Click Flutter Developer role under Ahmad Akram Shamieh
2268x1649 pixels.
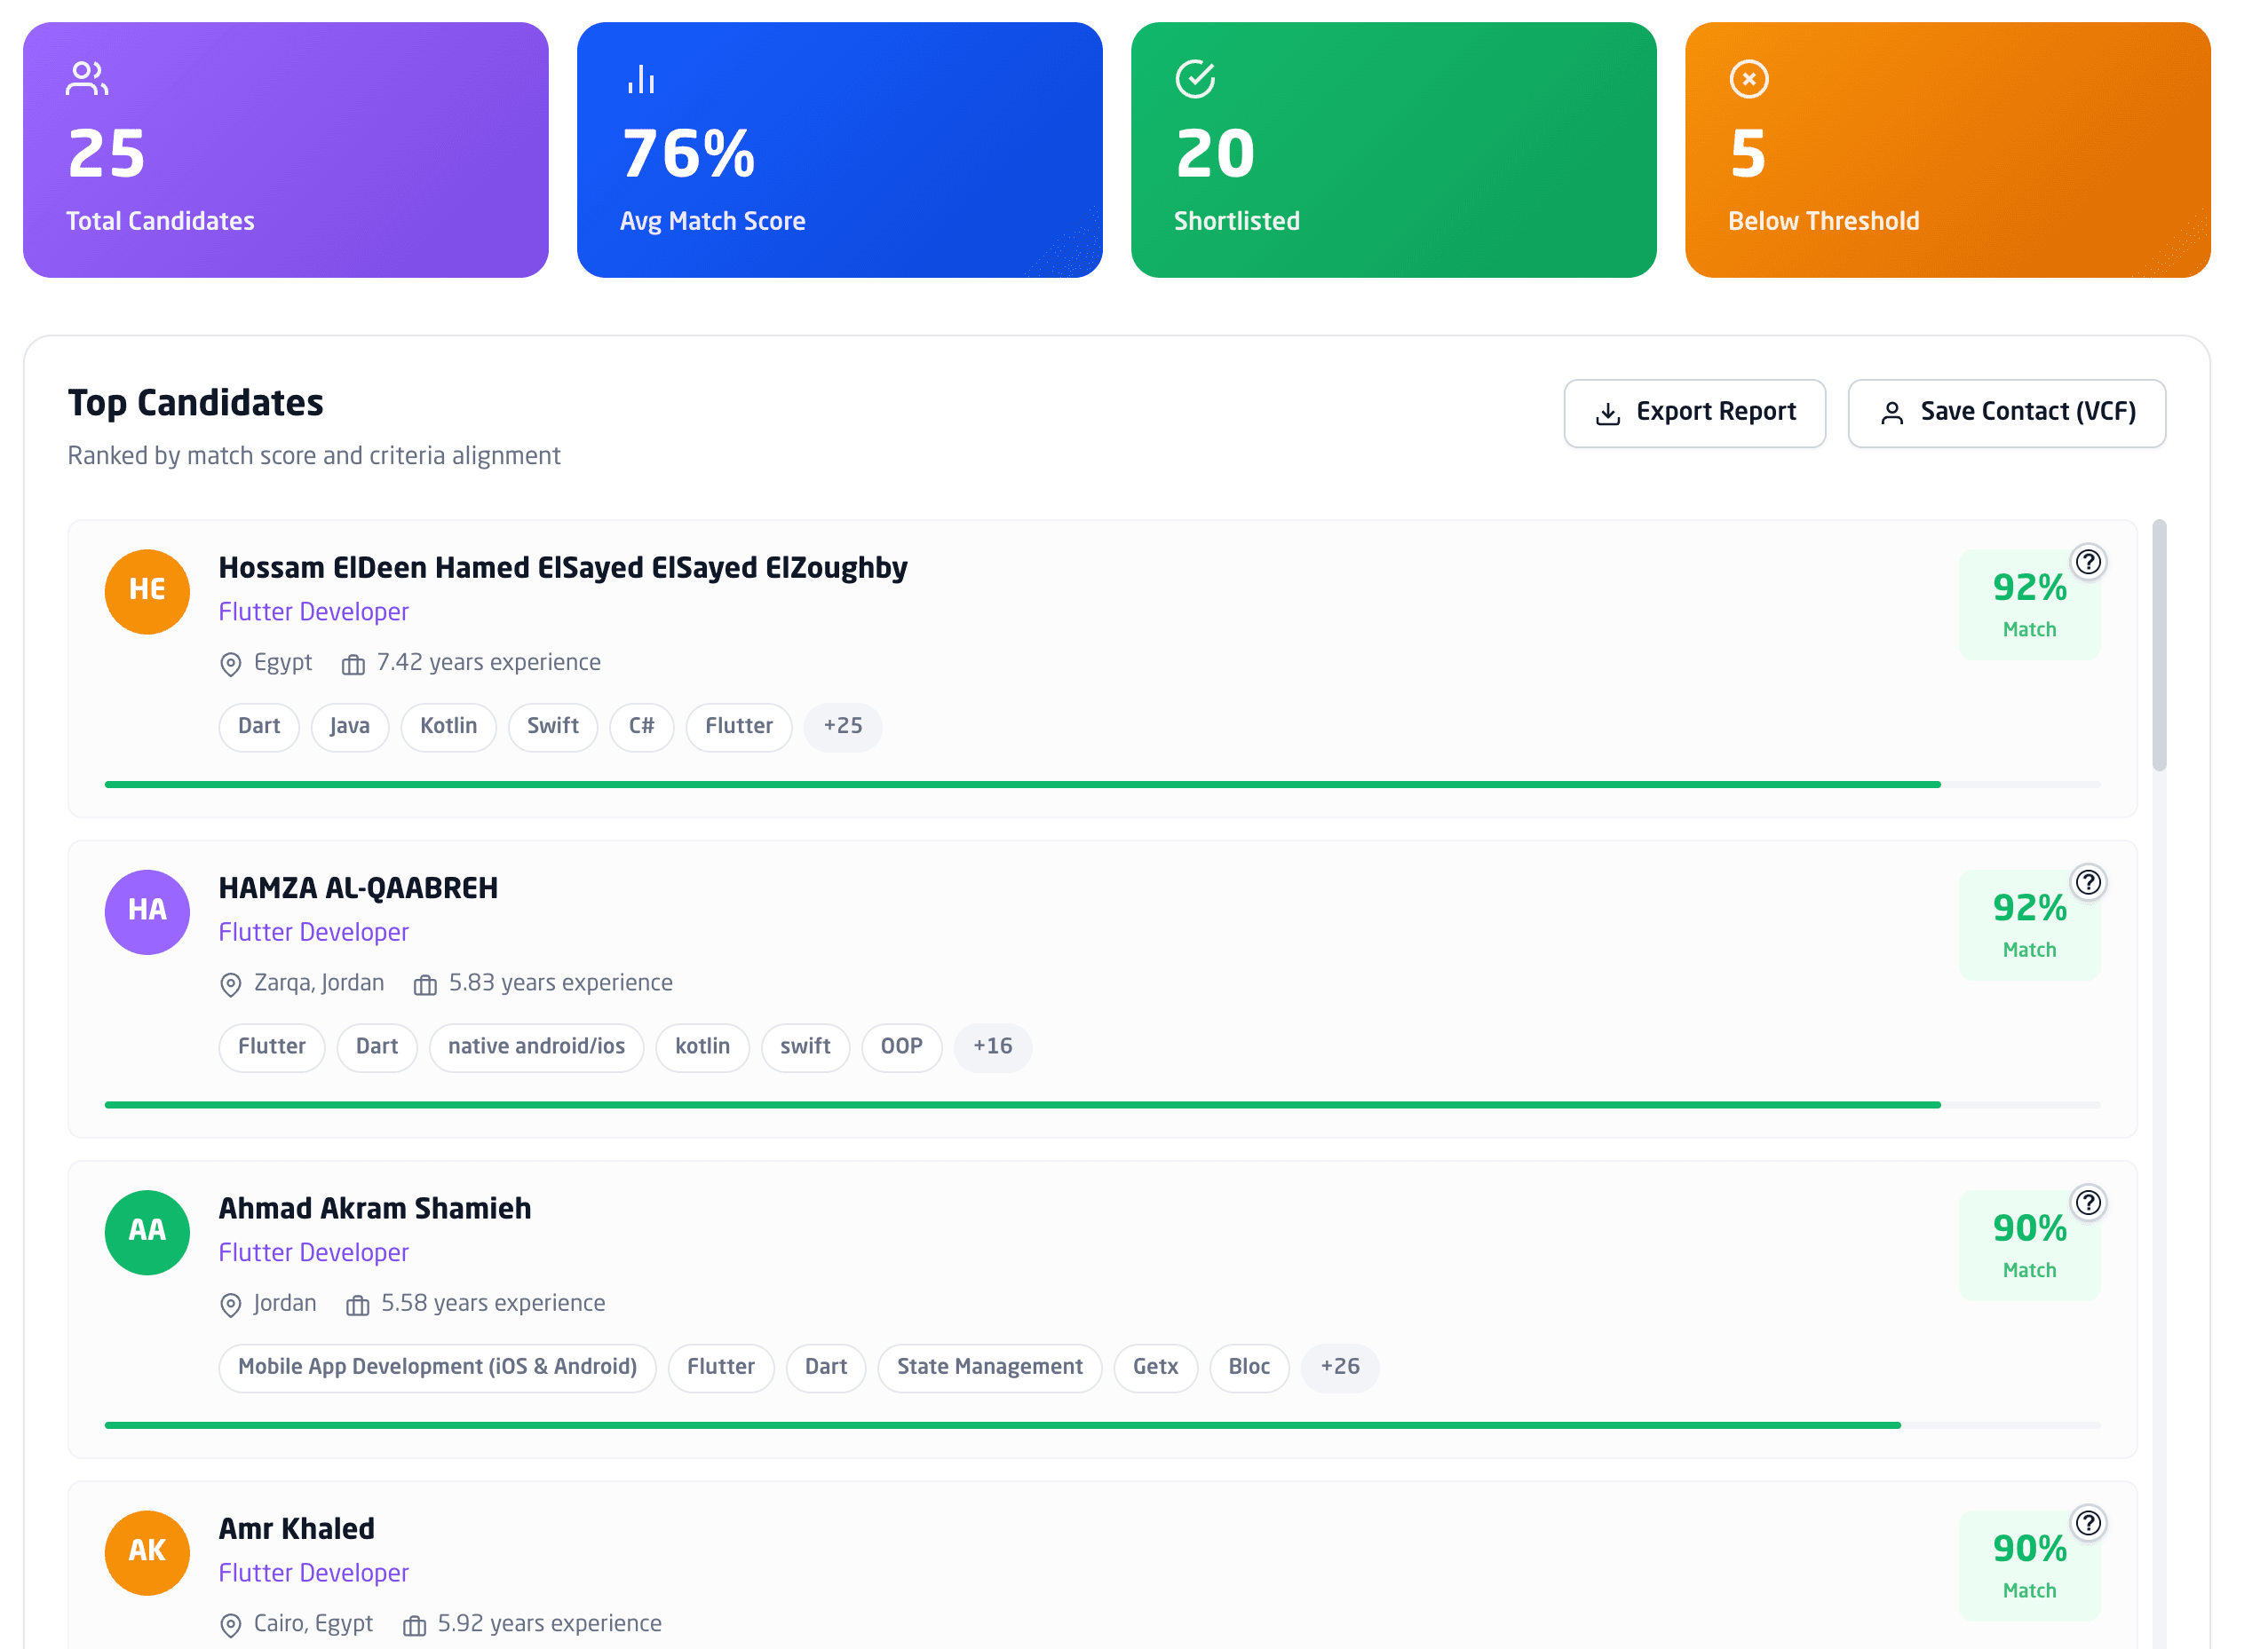point(314,1252)
